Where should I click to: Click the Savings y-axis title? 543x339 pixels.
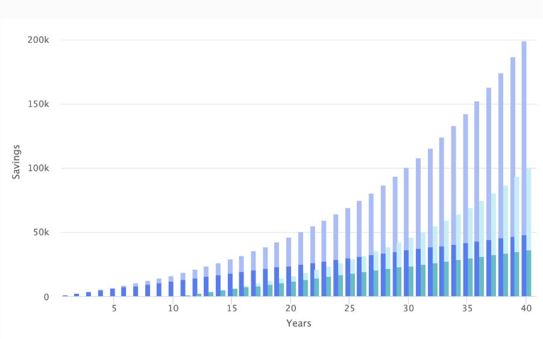tap(16, 161)
